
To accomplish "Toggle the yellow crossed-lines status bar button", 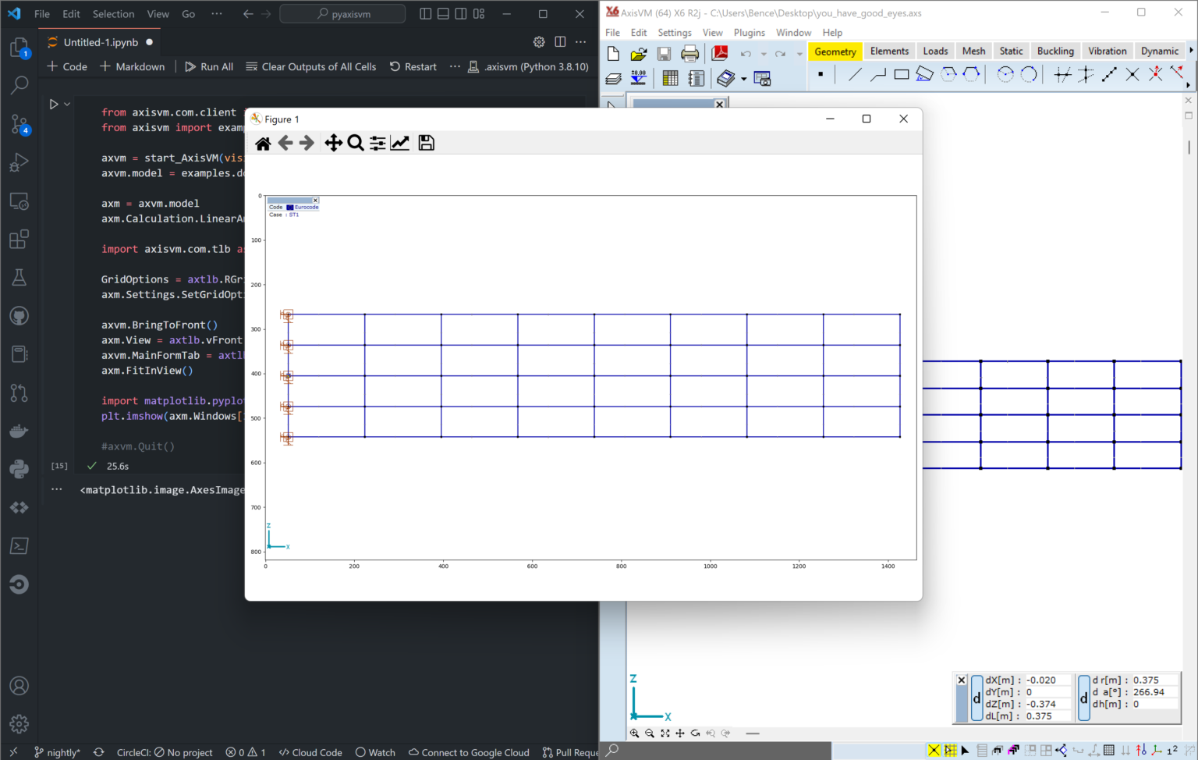I will (x=934, y=750).
